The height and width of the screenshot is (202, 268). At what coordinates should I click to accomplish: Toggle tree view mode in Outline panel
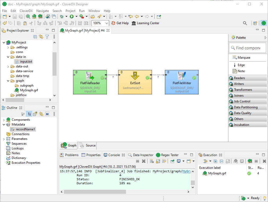point(29,114)
